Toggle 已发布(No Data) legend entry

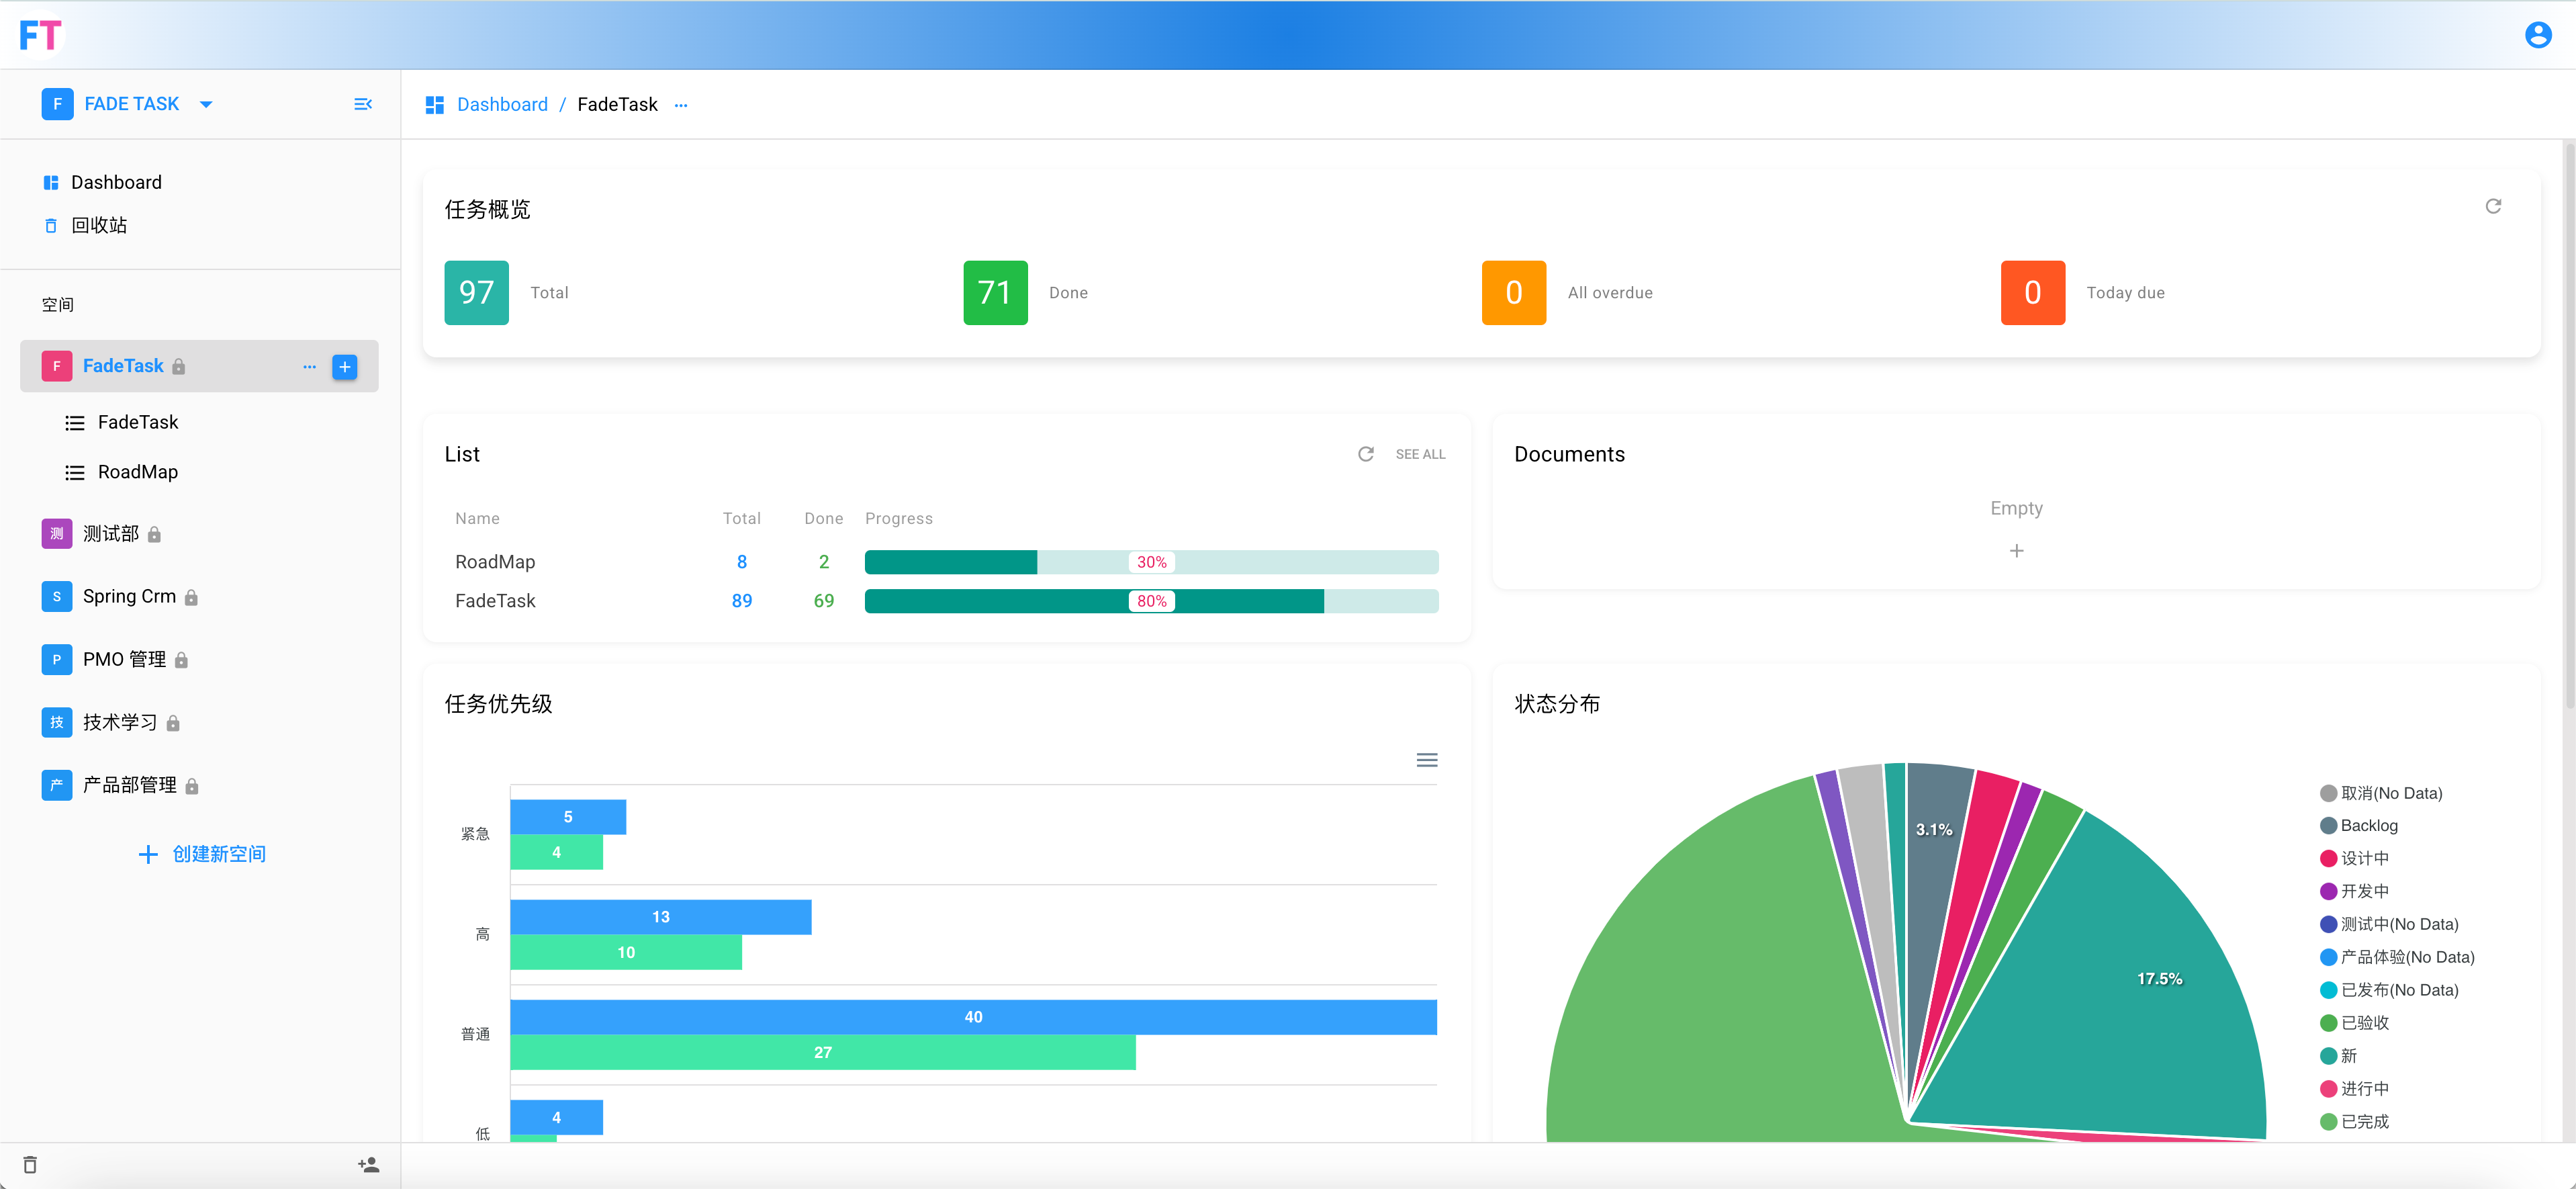[2388, 990]
